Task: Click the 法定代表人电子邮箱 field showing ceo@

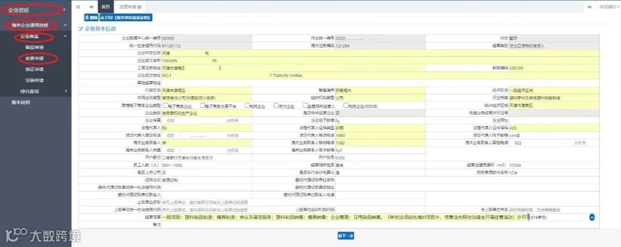Action: [x=554, y=135]
